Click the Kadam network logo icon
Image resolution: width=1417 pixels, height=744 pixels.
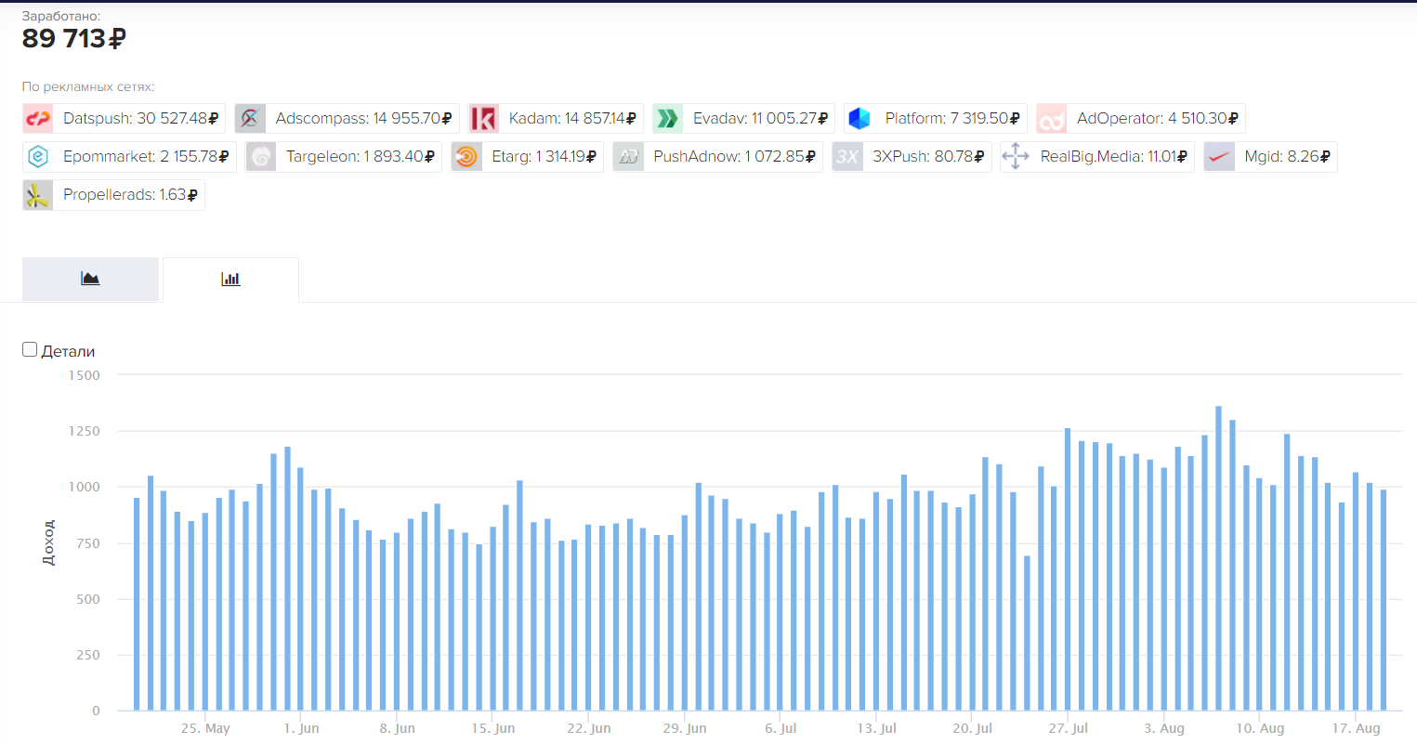tap(483, 119)
